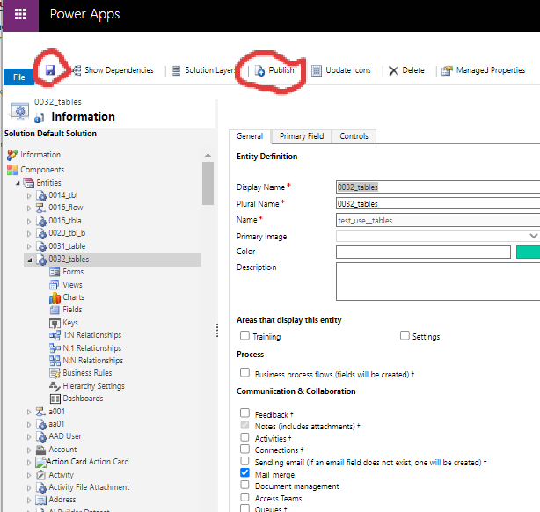Open Solution Layers from toolbar
This screenshot has height=512, width=540.
pyautogui.click(x=177, y=70)
